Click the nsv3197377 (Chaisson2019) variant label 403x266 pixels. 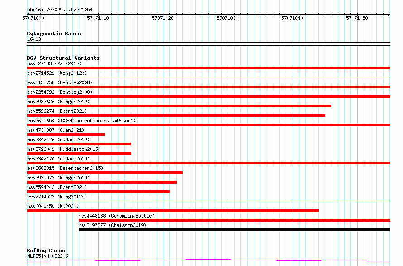(x=112, y=225)
